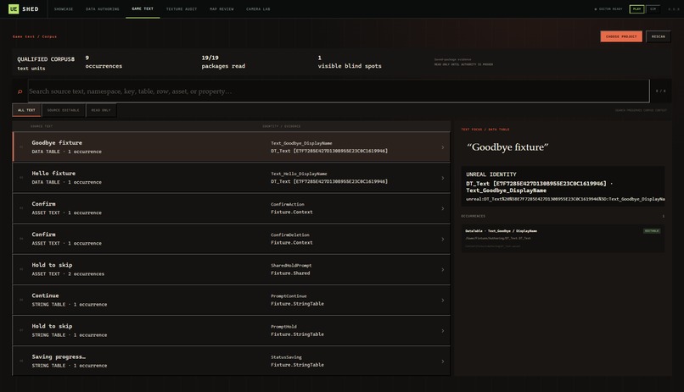Select the Read Only filter
This screenshot has width=684, height=392.
click(x=101, y=110)
